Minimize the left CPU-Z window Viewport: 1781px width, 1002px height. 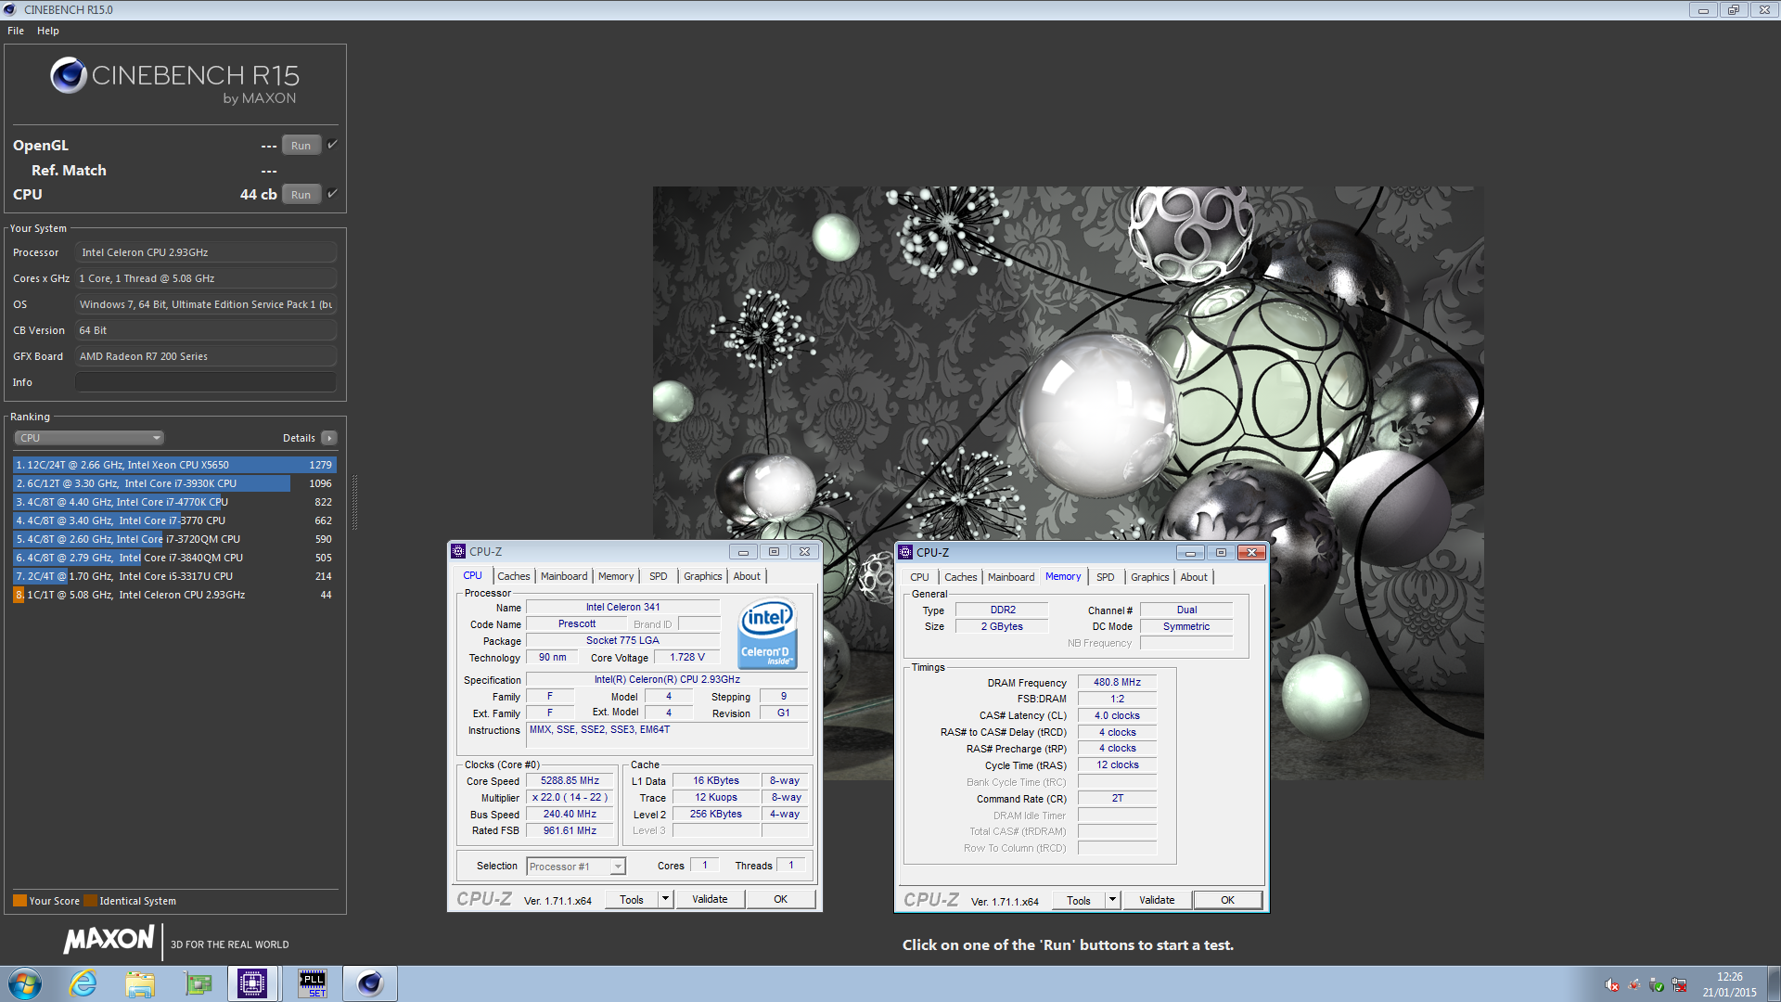(x=743, y=552)
